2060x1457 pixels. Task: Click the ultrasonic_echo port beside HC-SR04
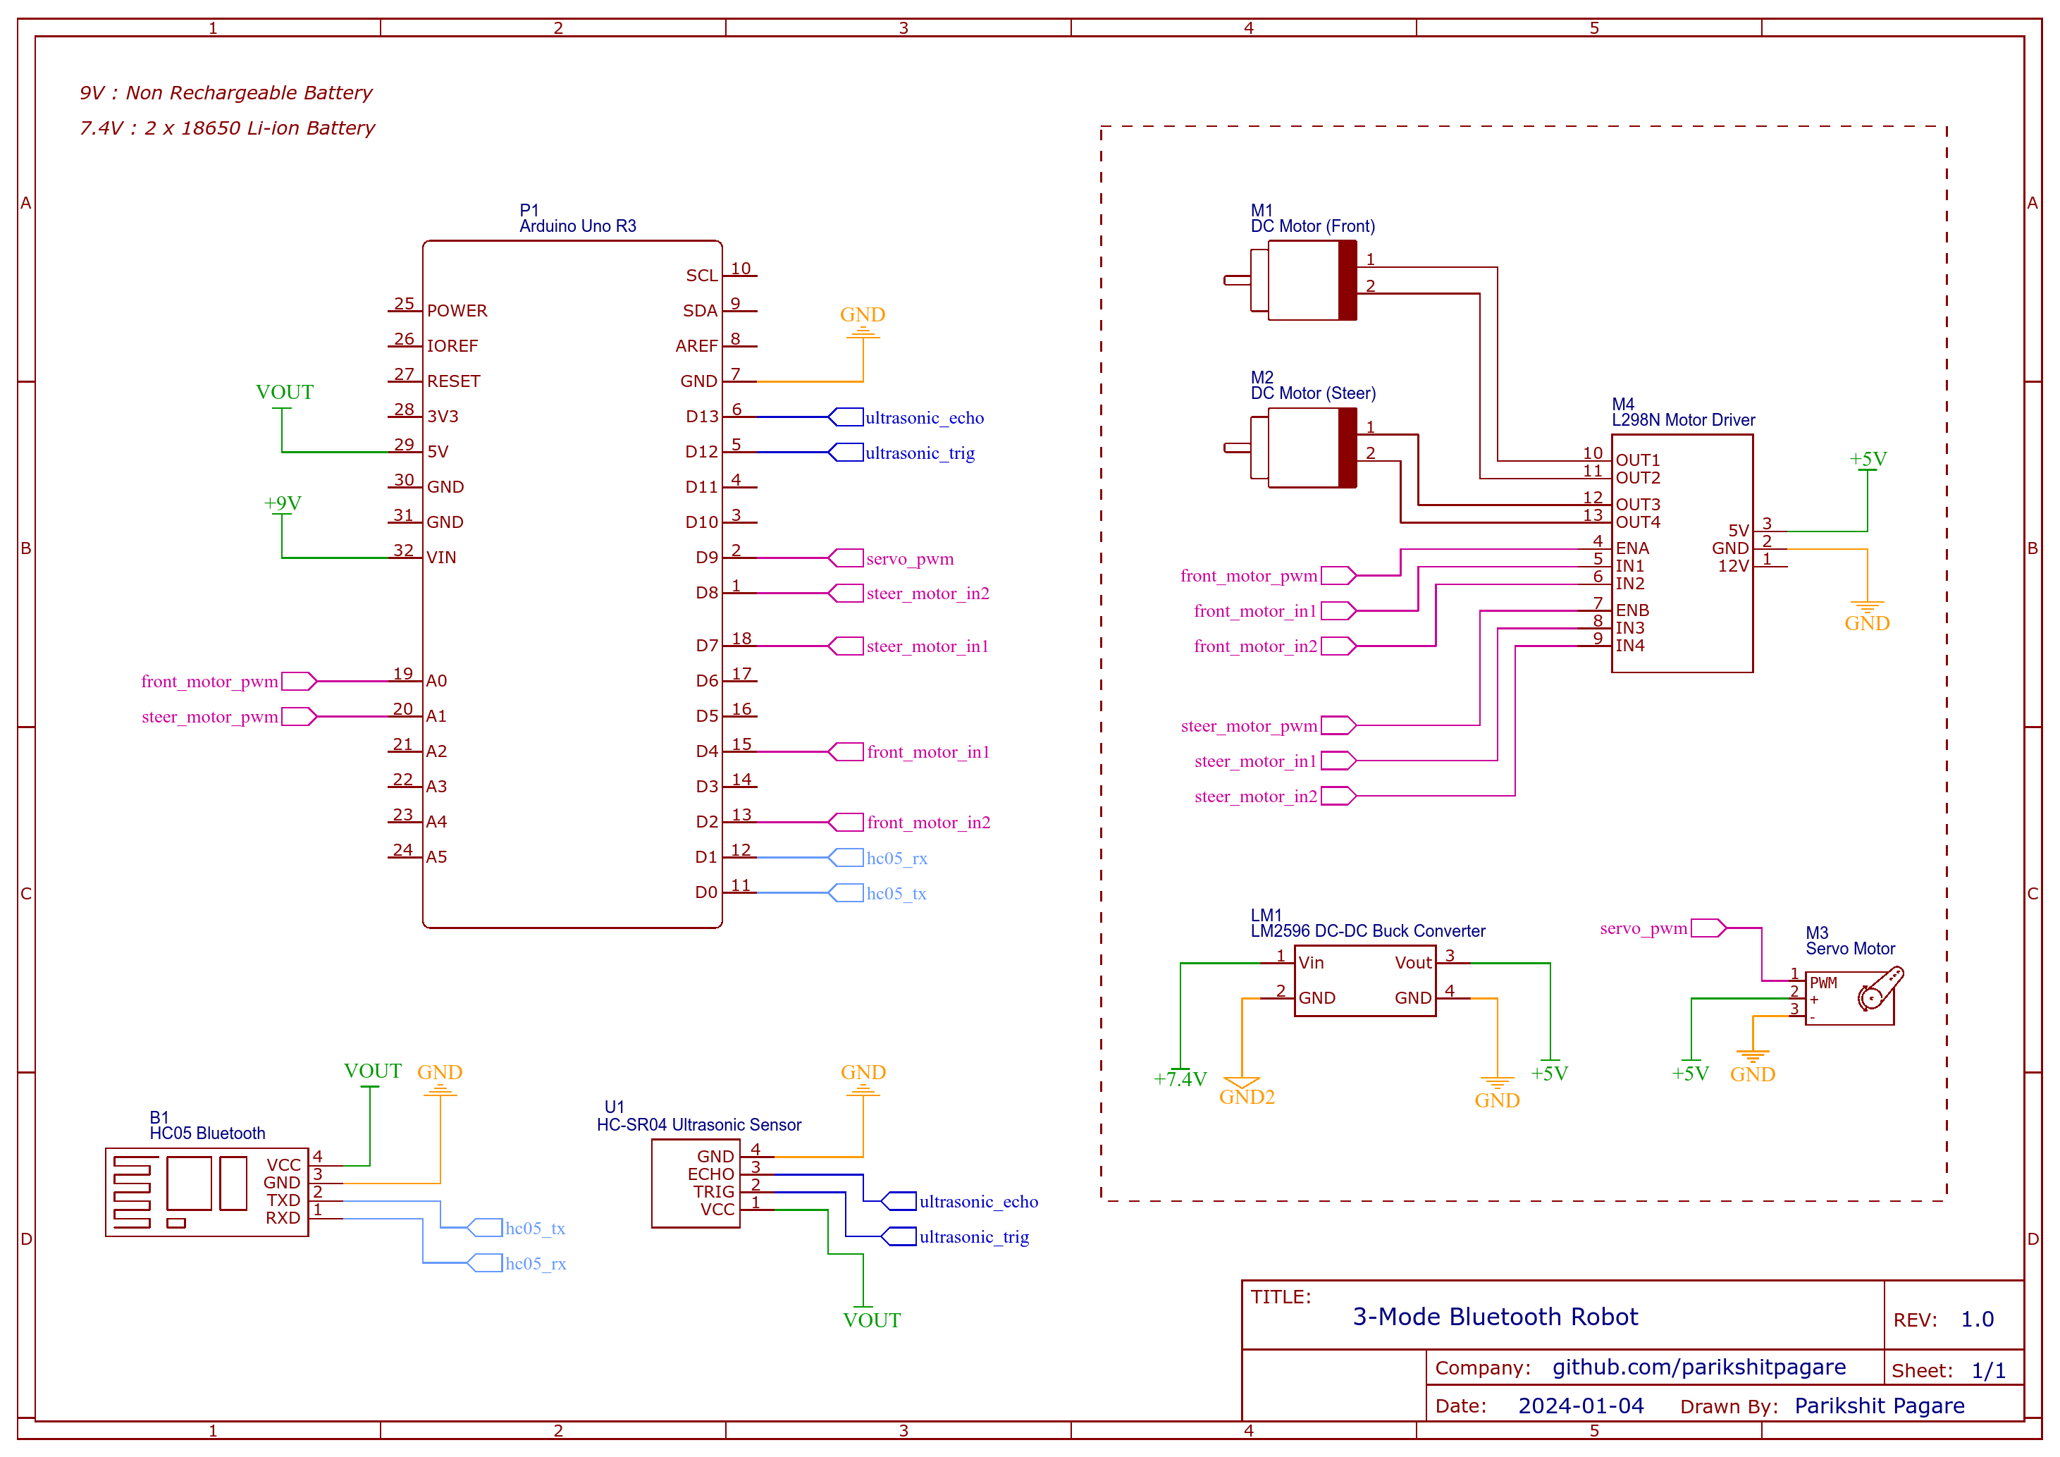960,1201
